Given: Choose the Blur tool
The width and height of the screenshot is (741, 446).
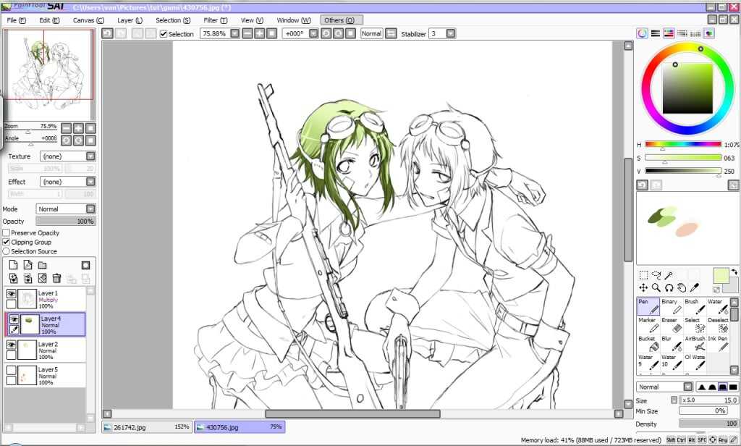Looking at the screenshot, I should pyautogui.click(x=672, y=343).
